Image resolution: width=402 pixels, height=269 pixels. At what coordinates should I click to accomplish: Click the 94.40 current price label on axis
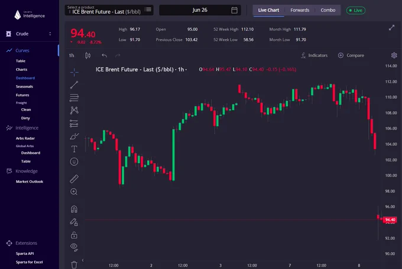(x=390, y=220)
